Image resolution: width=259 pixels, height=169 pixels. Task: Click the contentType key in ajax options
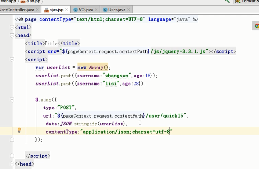pos(61,132)
